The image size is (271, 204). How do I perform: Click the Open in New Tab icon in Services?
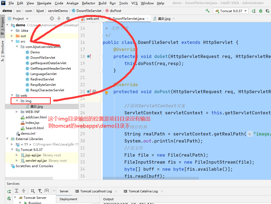47,190
